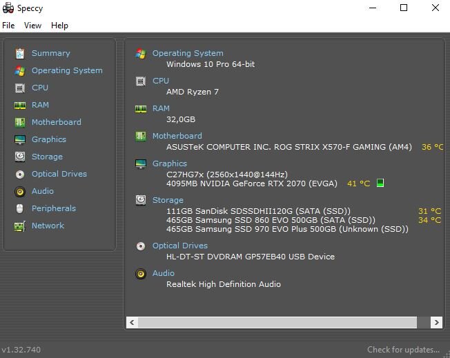Click the horizontal scrollbar right arrow
This screenshot has height=358, width=450.
click(436, 322)
